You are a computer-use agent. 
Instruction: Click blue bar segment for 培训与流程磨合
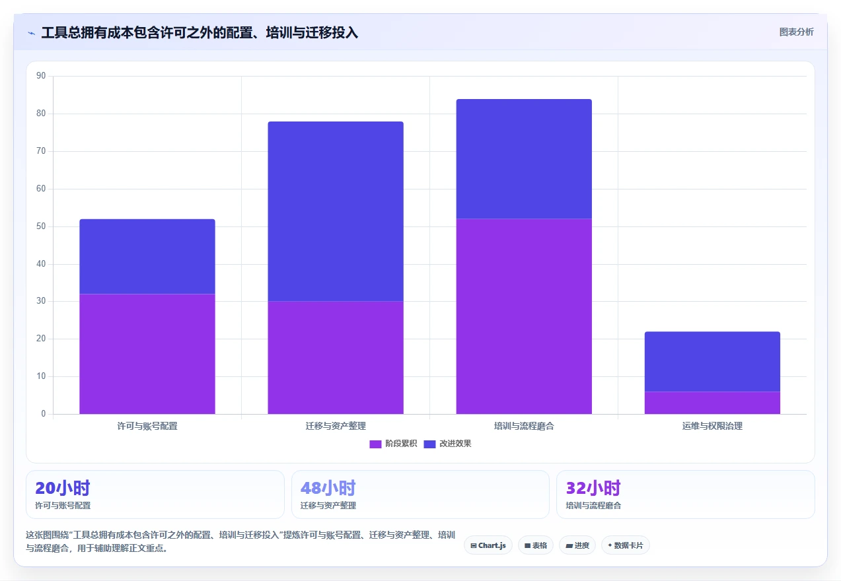pyautogui.click(x=524, y=159)
